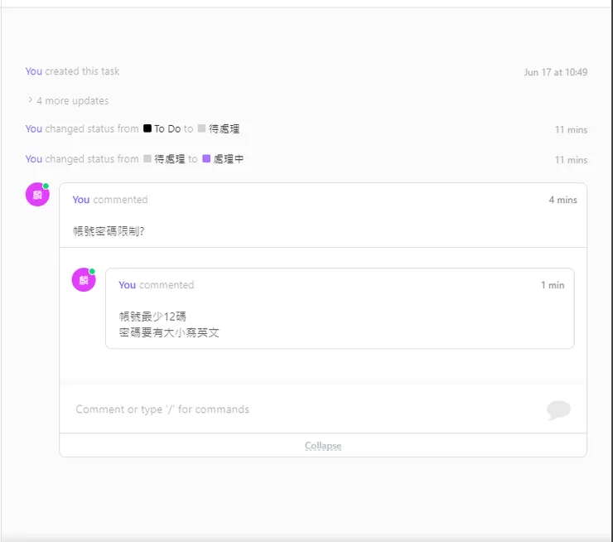
Task: Click the purple 處理中 status swatch
Action: pos(206,158)
